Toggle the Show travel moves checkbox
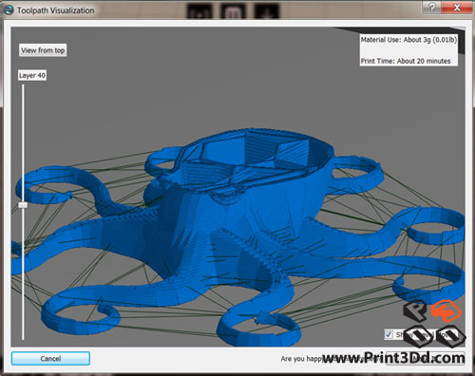Screen dimensions: 475x376 pos(389,334)
